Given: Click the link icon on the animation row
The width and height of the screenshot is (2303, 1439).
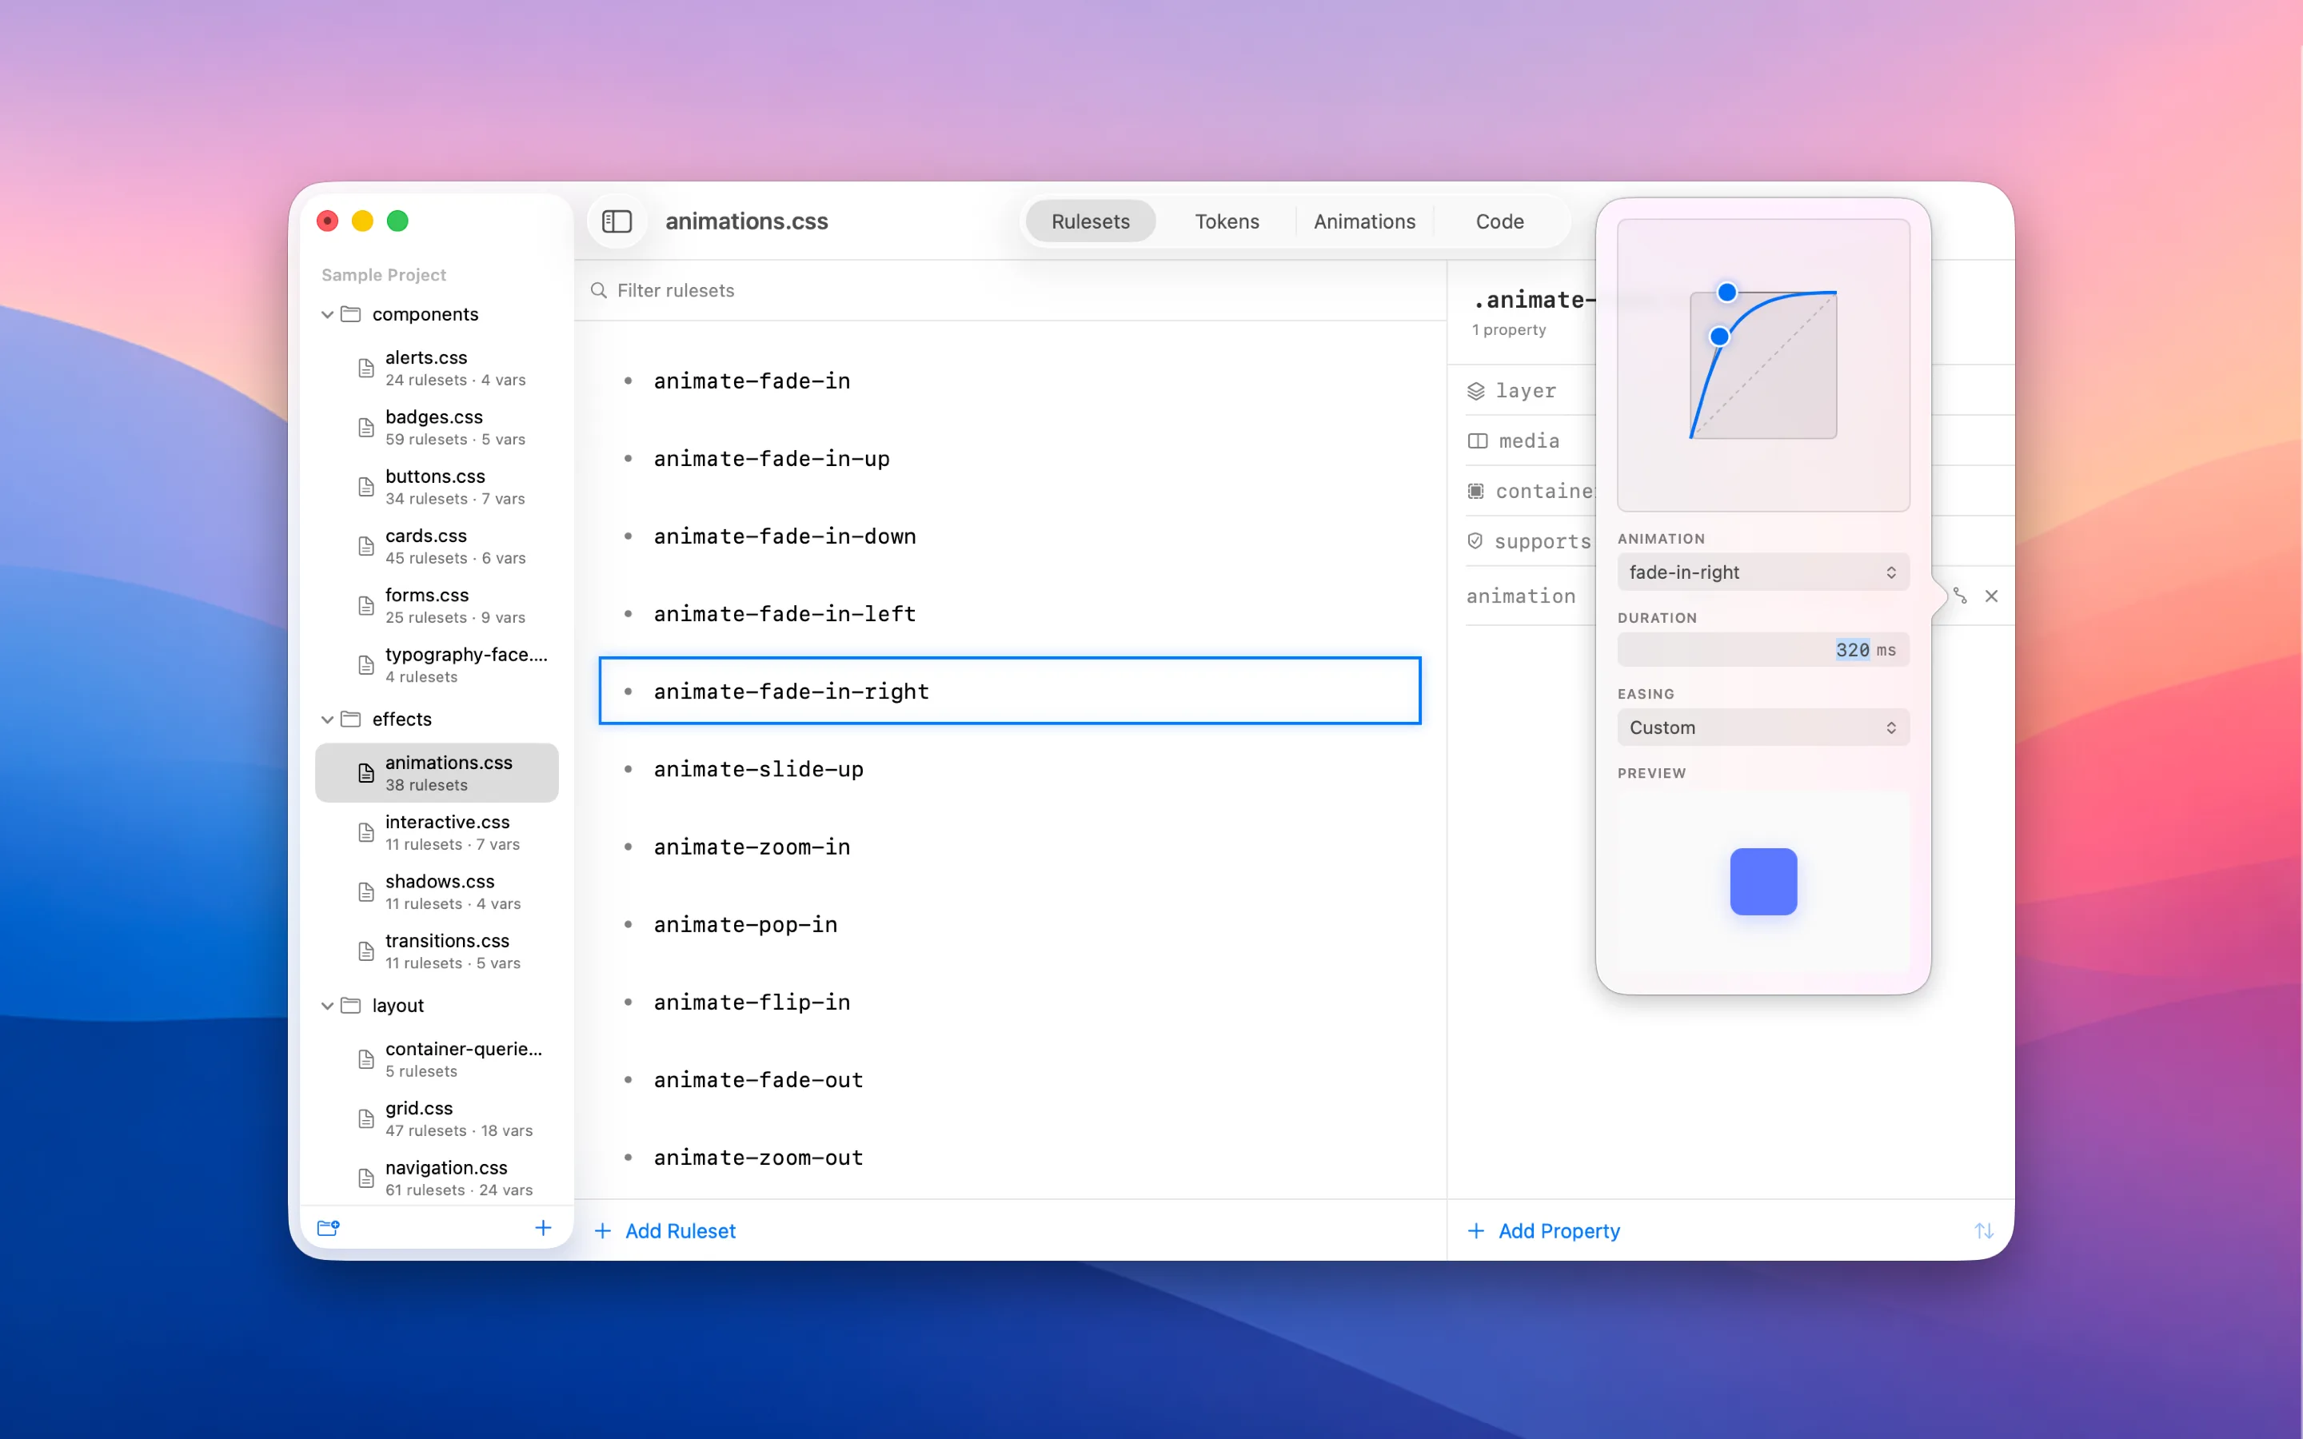Looking at the screenshot, I should [1959, 596].
